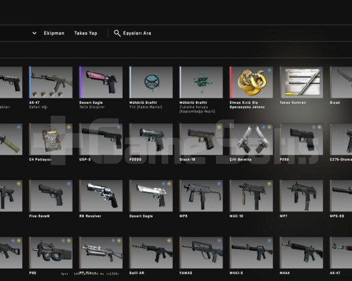Open the Ekipman tab

point(54,33)
